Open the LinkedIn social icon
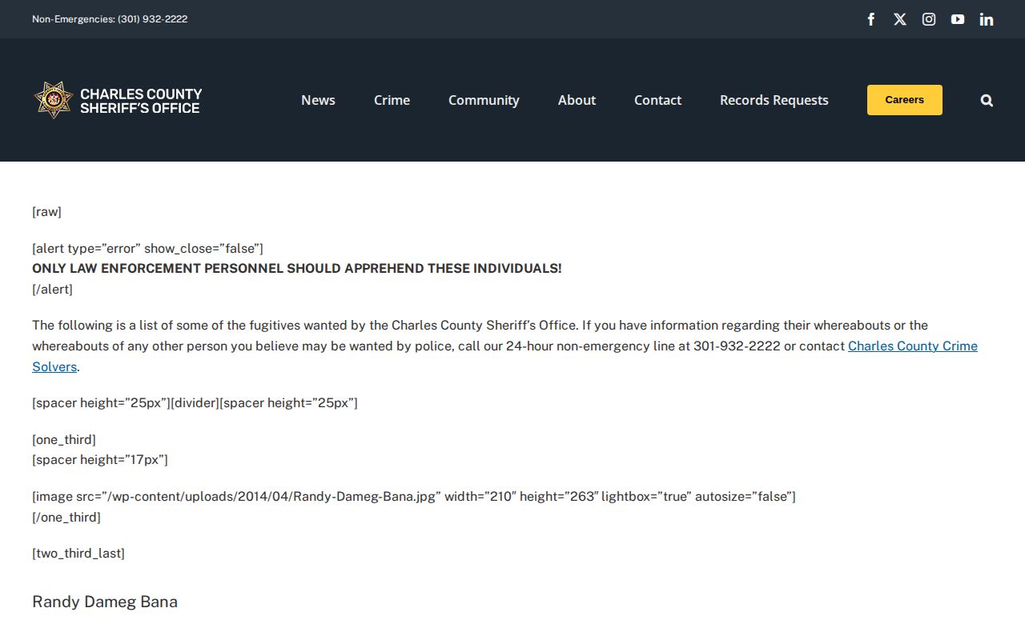The image size is (1025, 640). (x=987, y=19)
